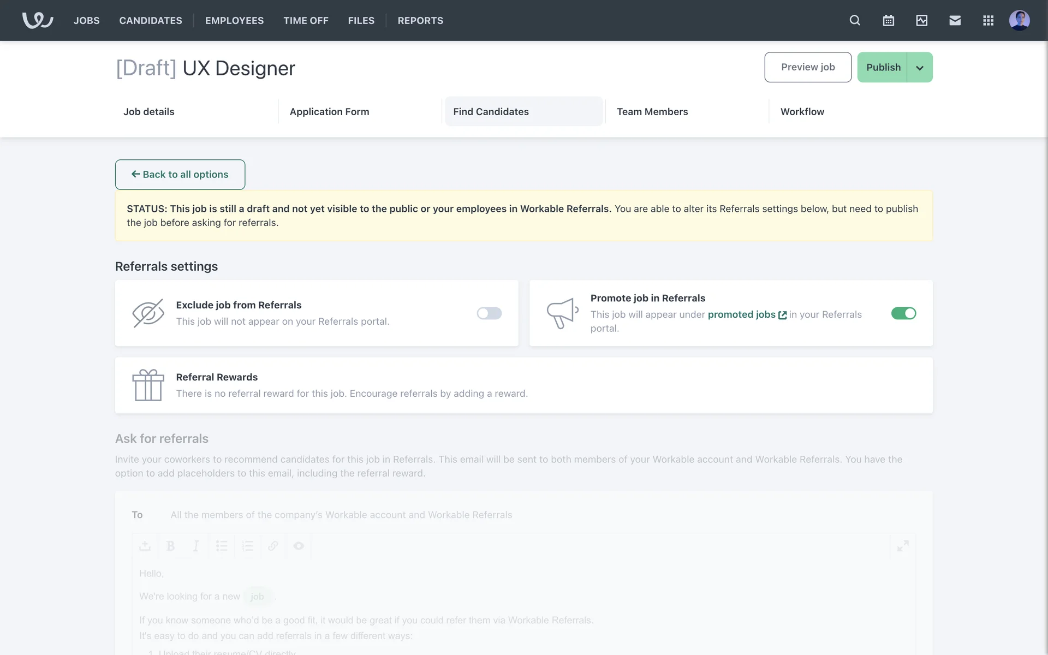Screen dimensions: 1048x655
Task: Enable Exclude job from Referrals toggle
Action: [489, 313]
